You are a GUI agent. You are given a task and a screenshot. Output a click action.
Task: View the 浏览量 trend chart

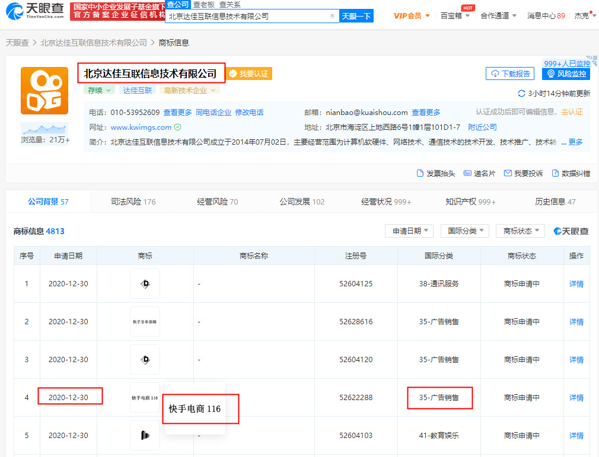coord(44,129)
